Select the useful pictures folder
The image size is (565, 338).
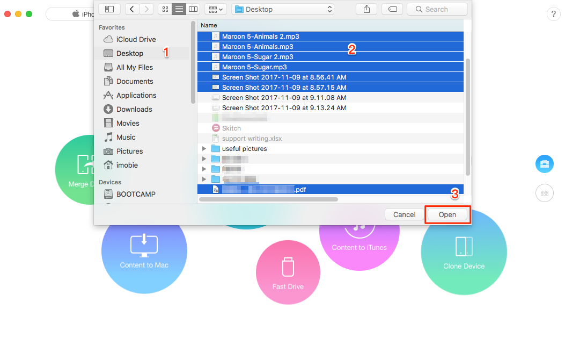(x=331, y=149)
